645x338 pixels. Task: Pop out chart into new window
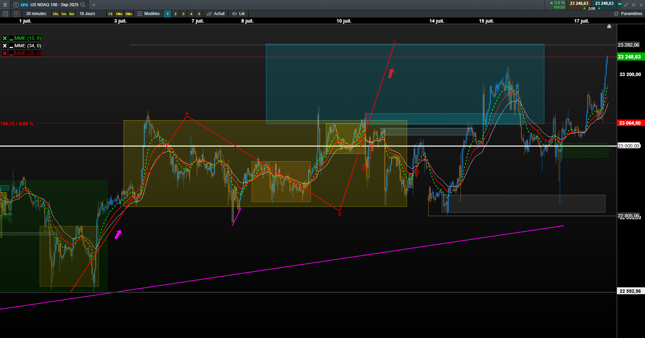634,5
